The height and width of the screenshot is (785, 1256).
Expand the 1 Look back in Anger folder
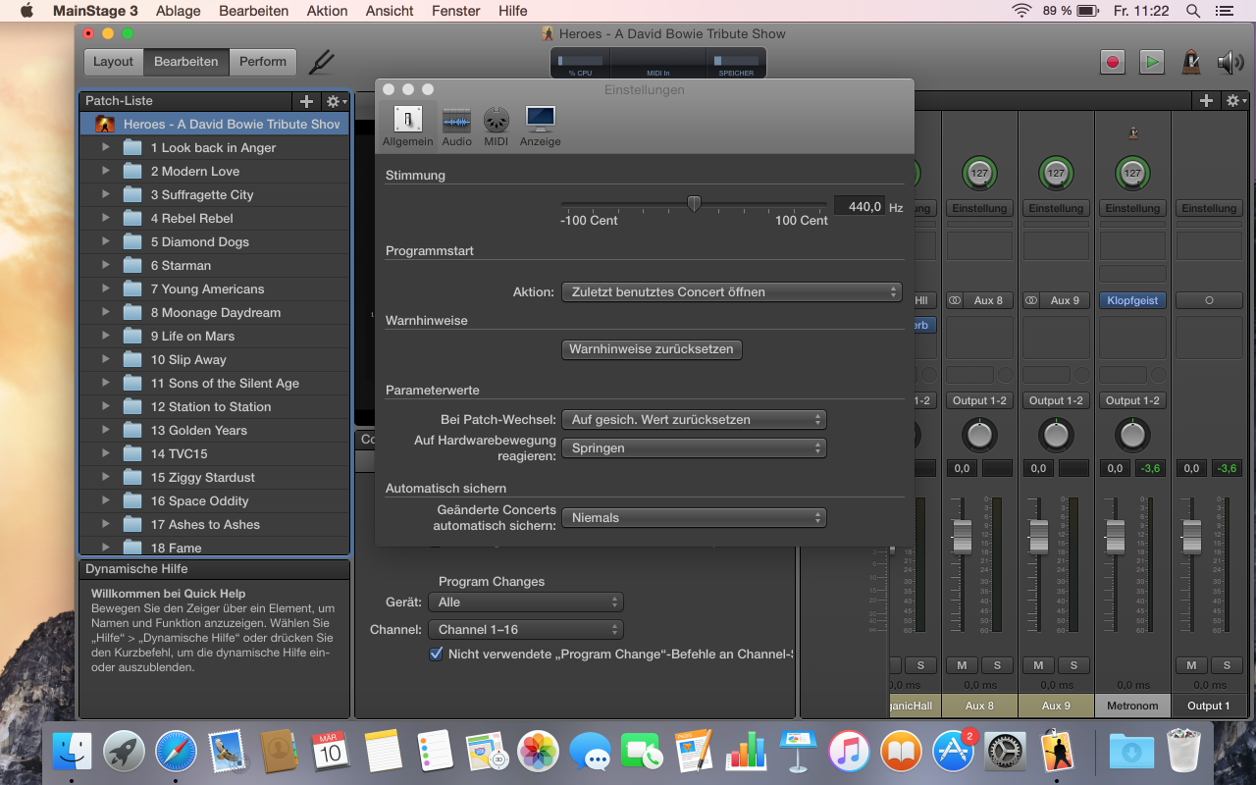106,147
